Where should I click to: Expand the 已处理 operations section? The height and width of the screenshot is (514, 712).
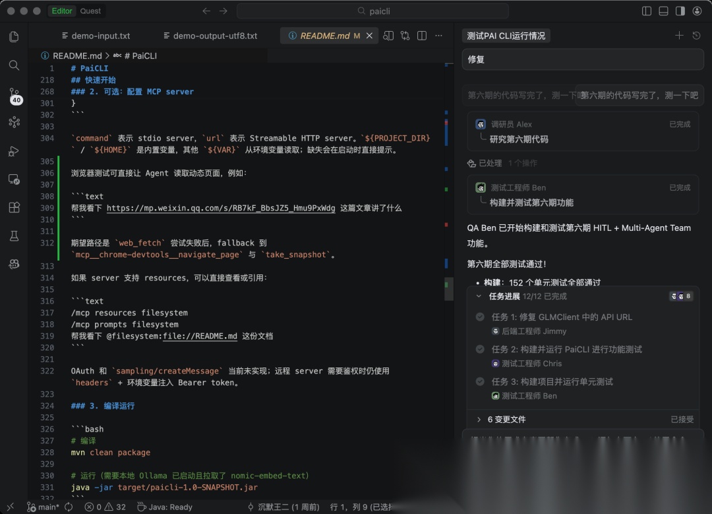[502, 163]
